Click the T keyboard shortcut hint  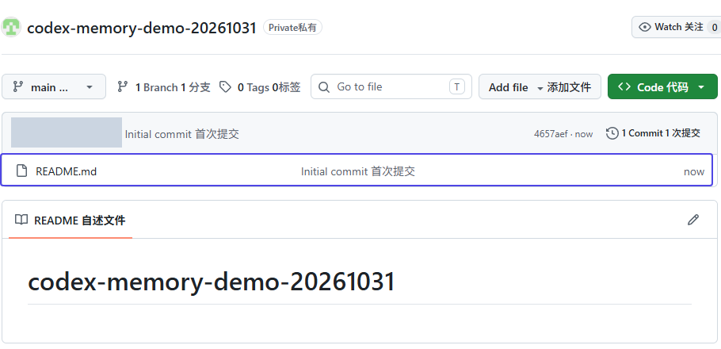tap(456, 86)
